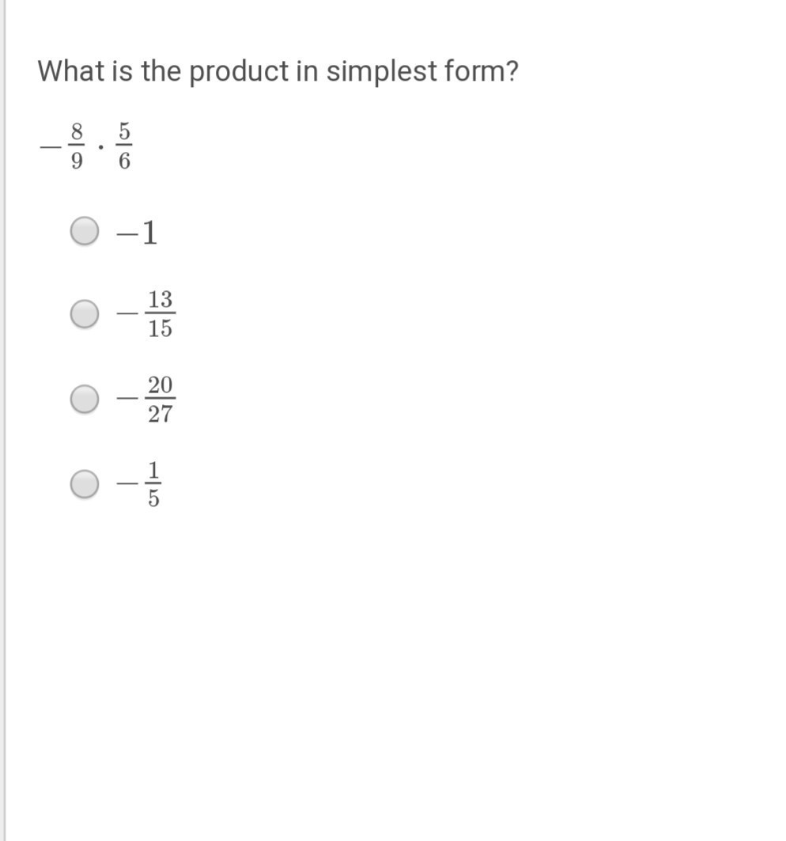Select the radio button for −1

[85, 231]
